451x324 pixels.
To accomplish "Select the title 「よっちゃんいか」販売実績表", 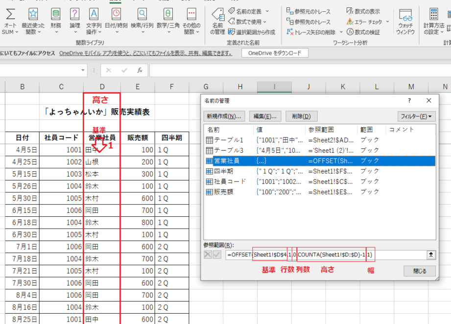I will point(97,112).
